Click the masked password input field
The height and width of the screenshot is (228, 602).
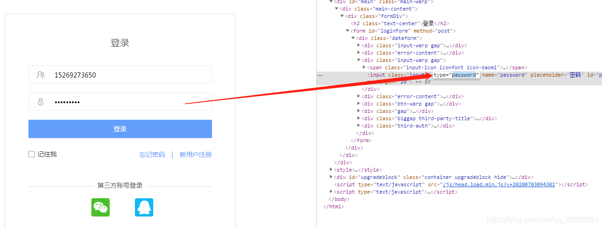[x=120, y=102]
